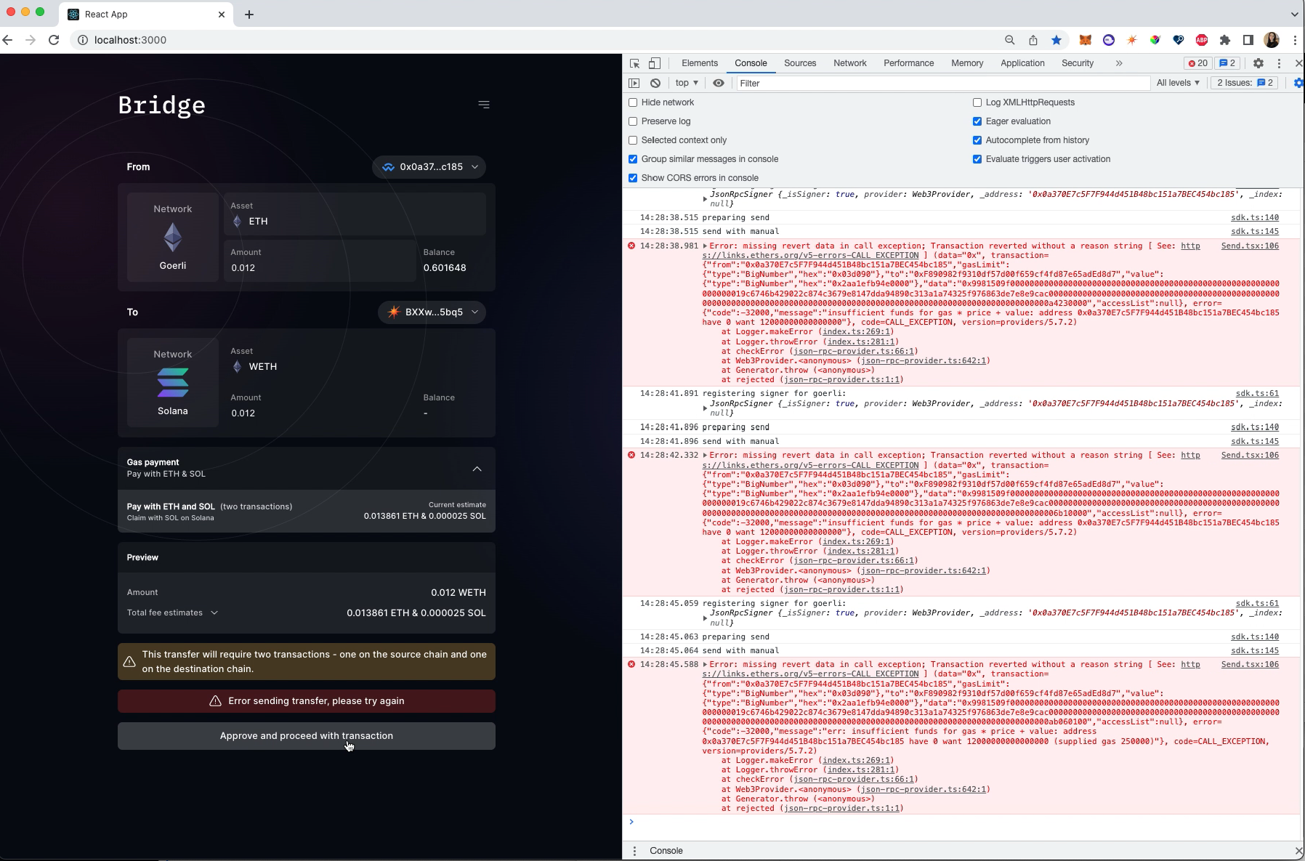Clear the console messages

(656, 83)
